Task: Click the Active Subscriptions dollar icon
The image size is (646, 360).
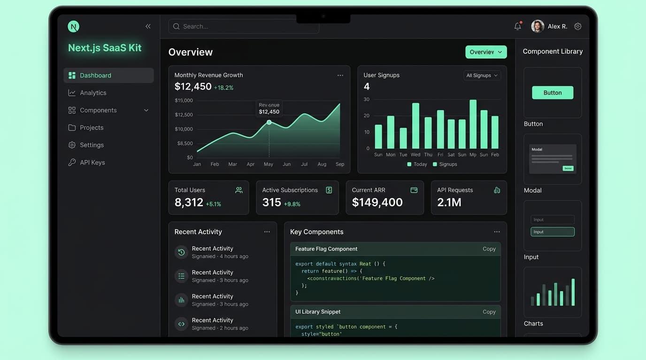Action: (329, 190)
